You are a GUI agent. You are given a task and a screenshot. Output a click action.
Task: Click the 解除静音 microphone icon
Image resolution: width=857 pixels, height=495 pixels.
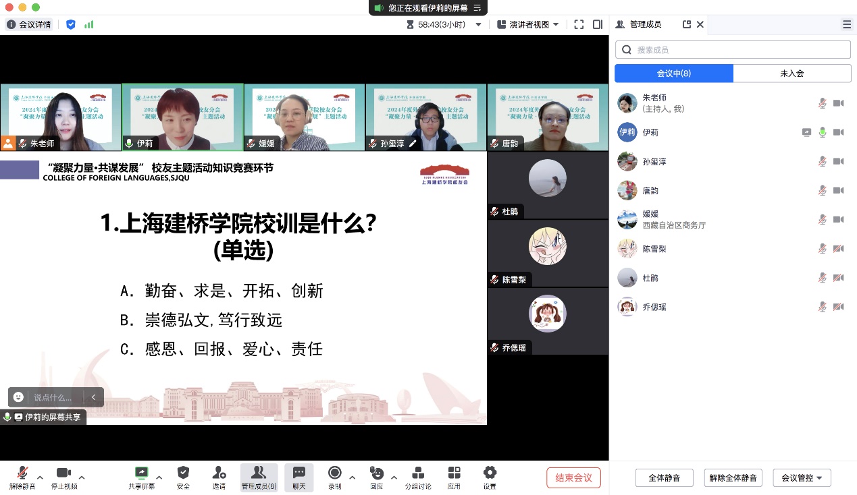(22, 473)
